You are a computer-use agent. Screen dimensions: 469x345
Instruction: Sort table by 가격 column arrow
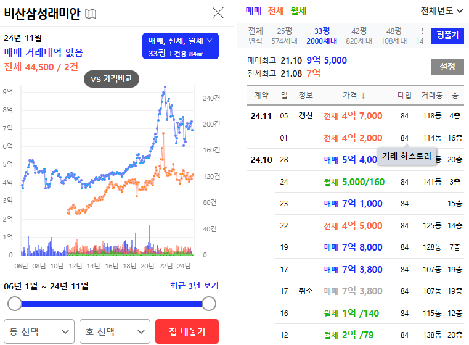tap(363, 96)
